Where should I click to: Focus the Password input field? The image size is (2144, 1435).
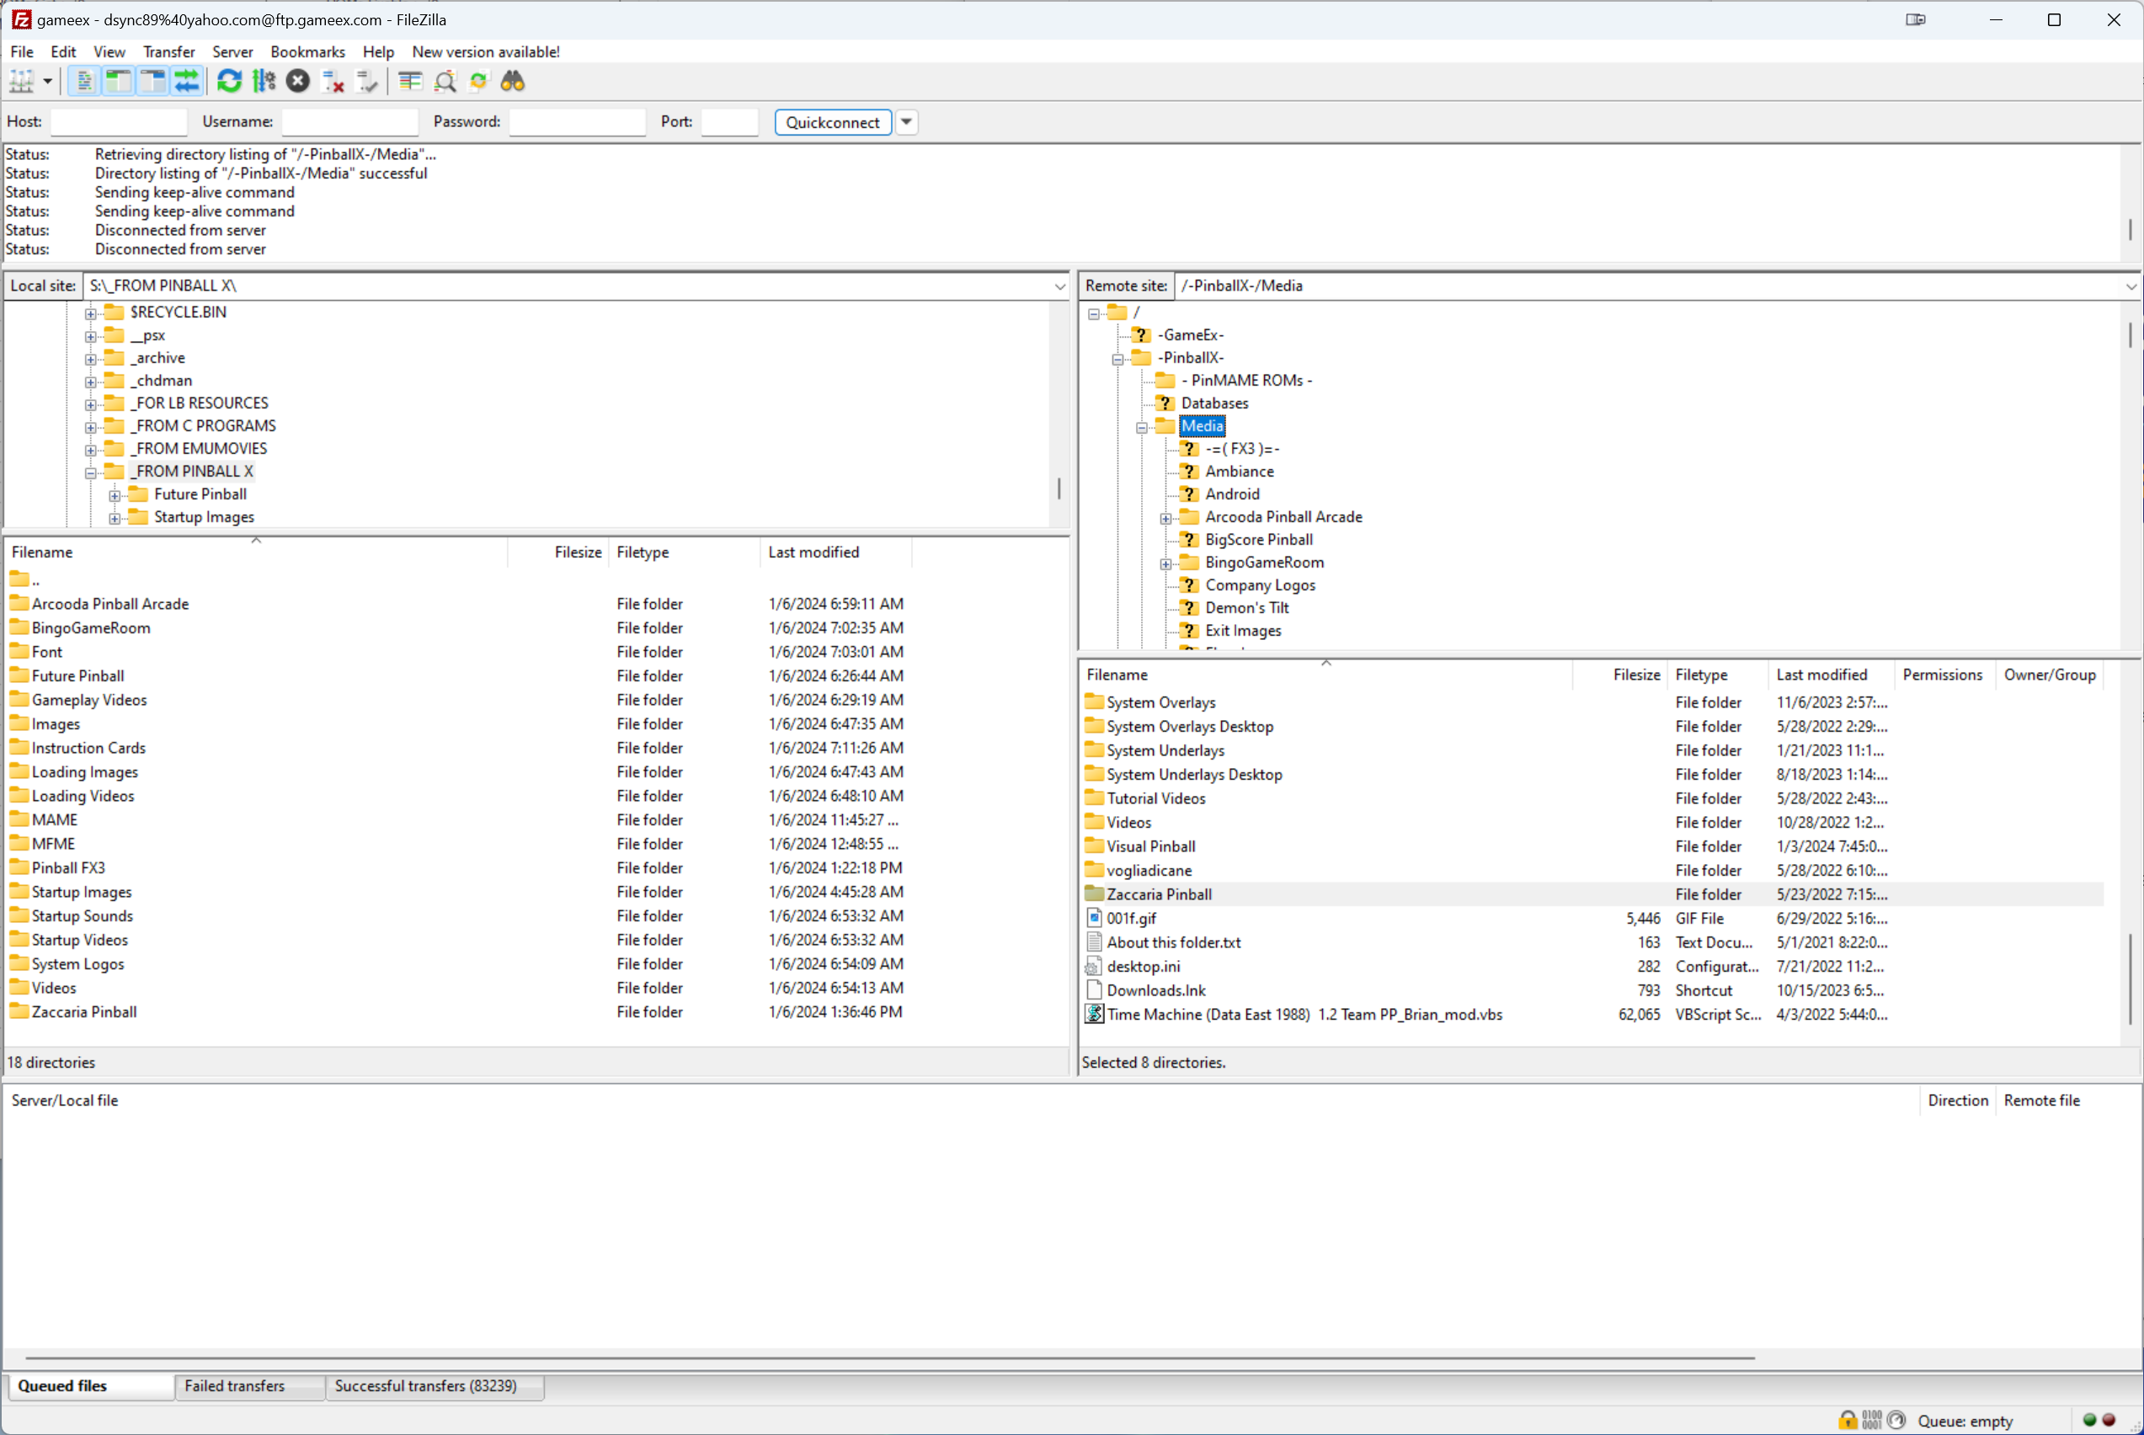pos(578,122)
